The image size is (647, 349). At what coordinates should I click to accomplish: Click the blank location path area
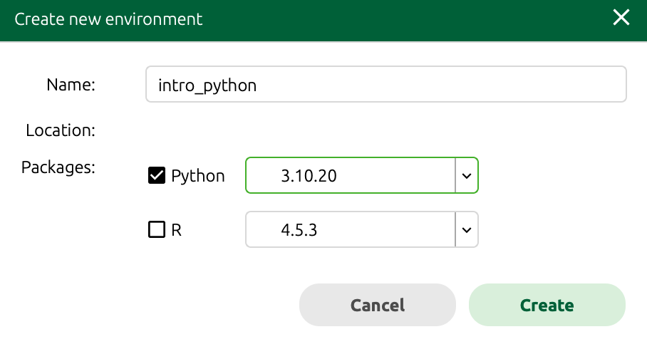coord(385,130)
